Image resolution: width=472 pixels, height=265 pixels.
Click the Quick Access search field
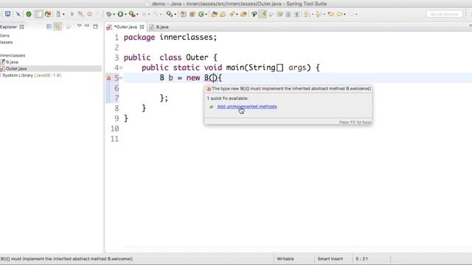coord(444,14)
